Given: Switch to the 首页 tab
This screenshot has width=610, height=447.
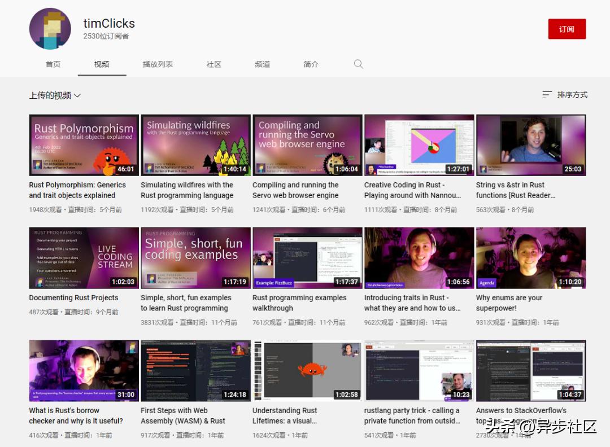Looking at the screenshot, I should pyautogui.click(x=53, y=64).
